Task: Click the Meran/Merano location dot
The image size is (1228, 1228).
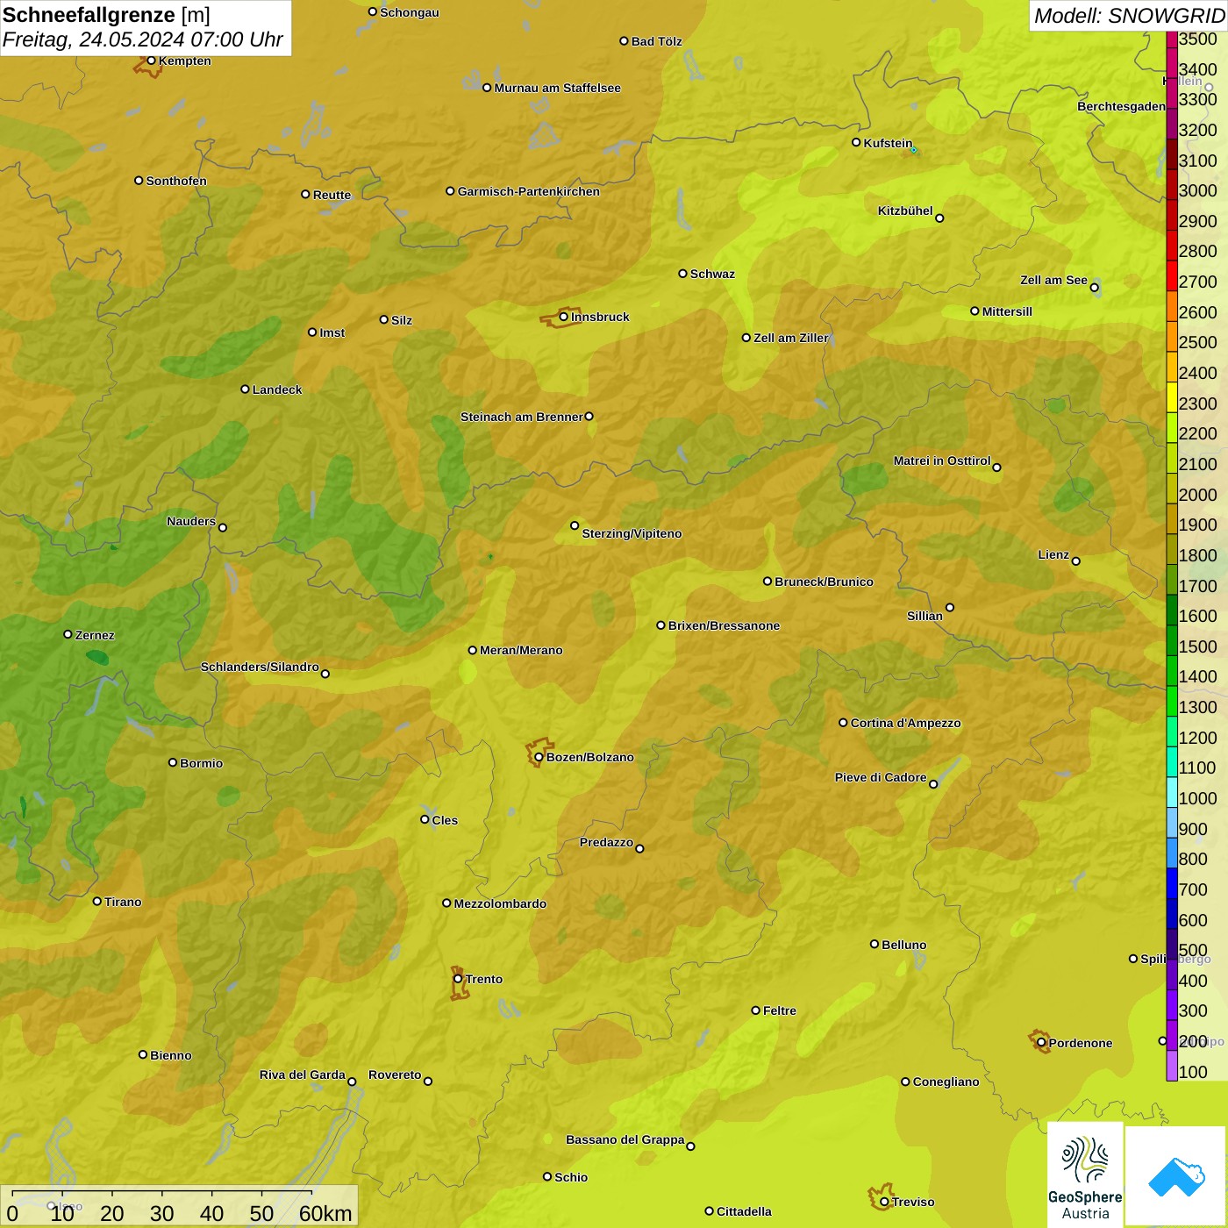Action: click(472, 650)
